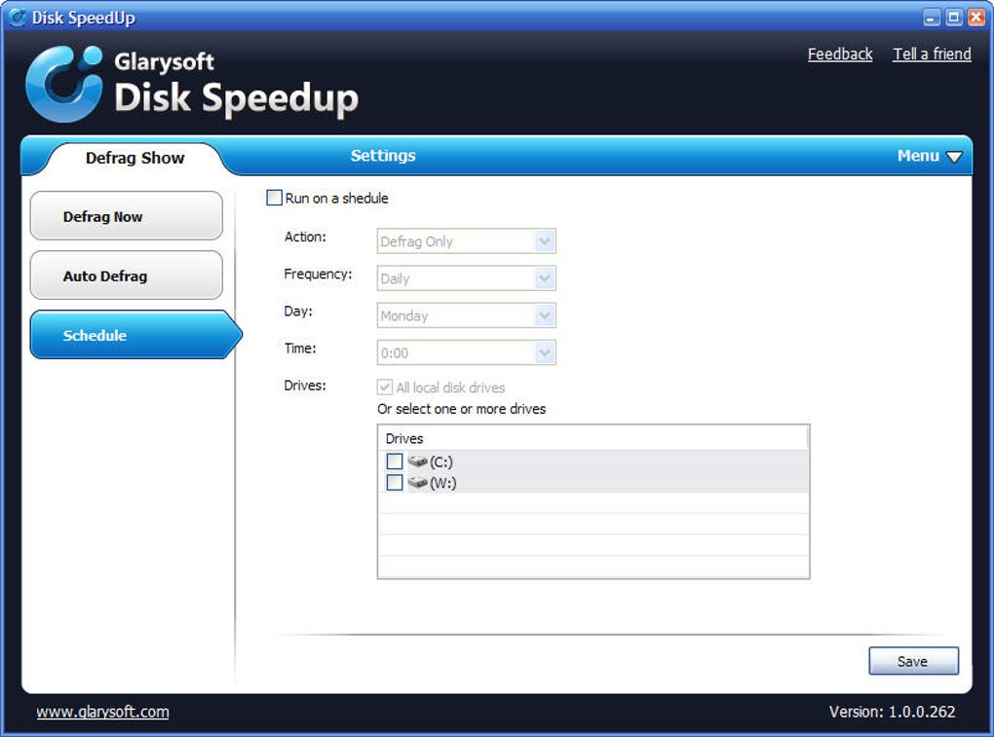The image size is (994, 737).
Task: Toggle All local disk drives checkbox
Action: tap(385, 387)
